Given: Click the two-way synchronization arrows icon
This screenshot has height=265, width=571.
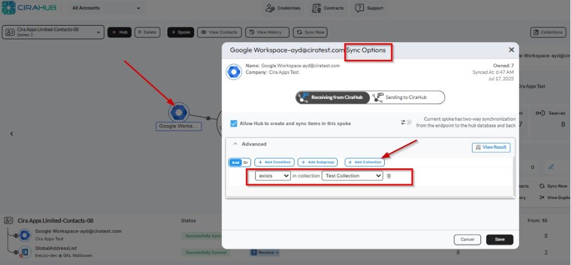Looking at the screenshot, I should point(406,122).
